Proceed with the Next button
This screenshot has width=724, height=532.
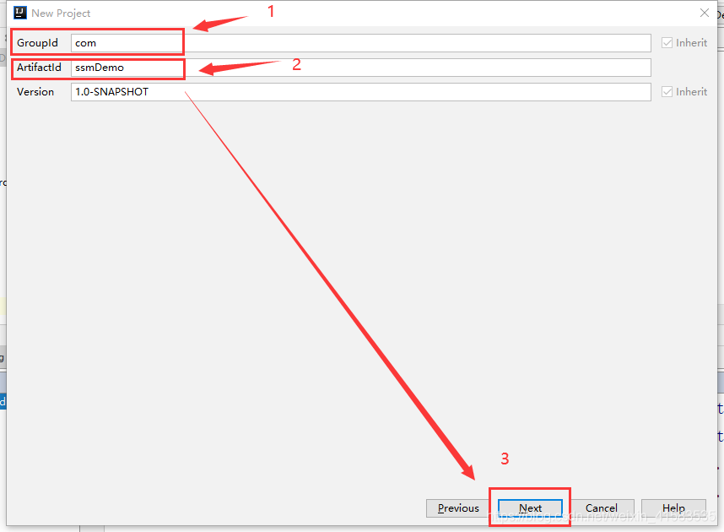[x=530, y=508]
